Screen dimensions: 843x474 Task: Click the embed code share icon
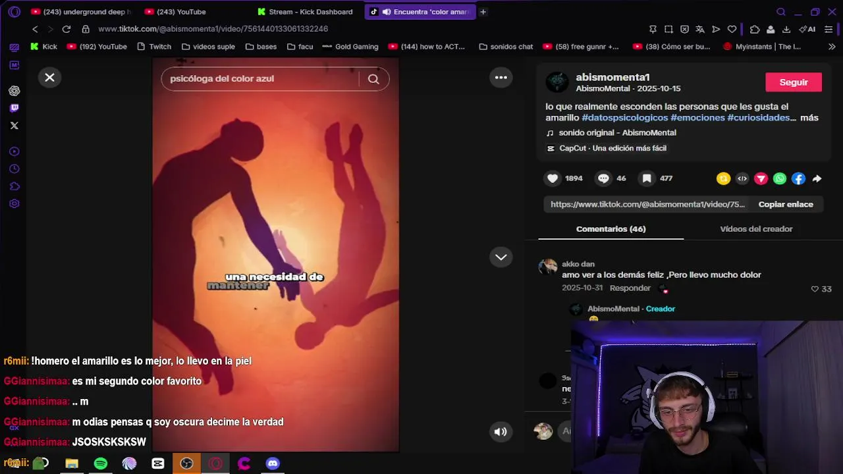pyautogui.click(x=742, y=178)
